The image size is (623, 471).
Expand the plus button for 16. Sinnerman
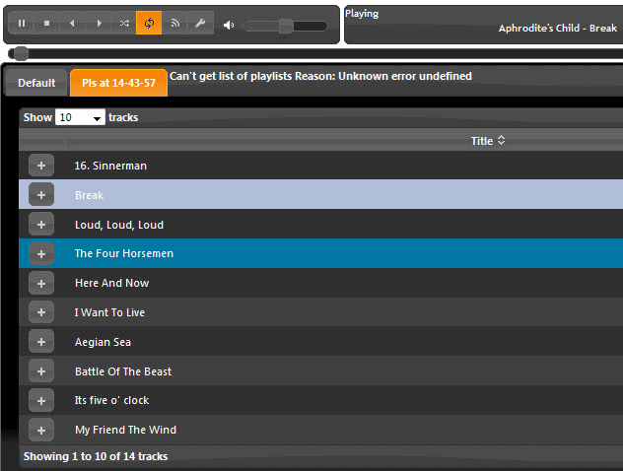(41, 166)
